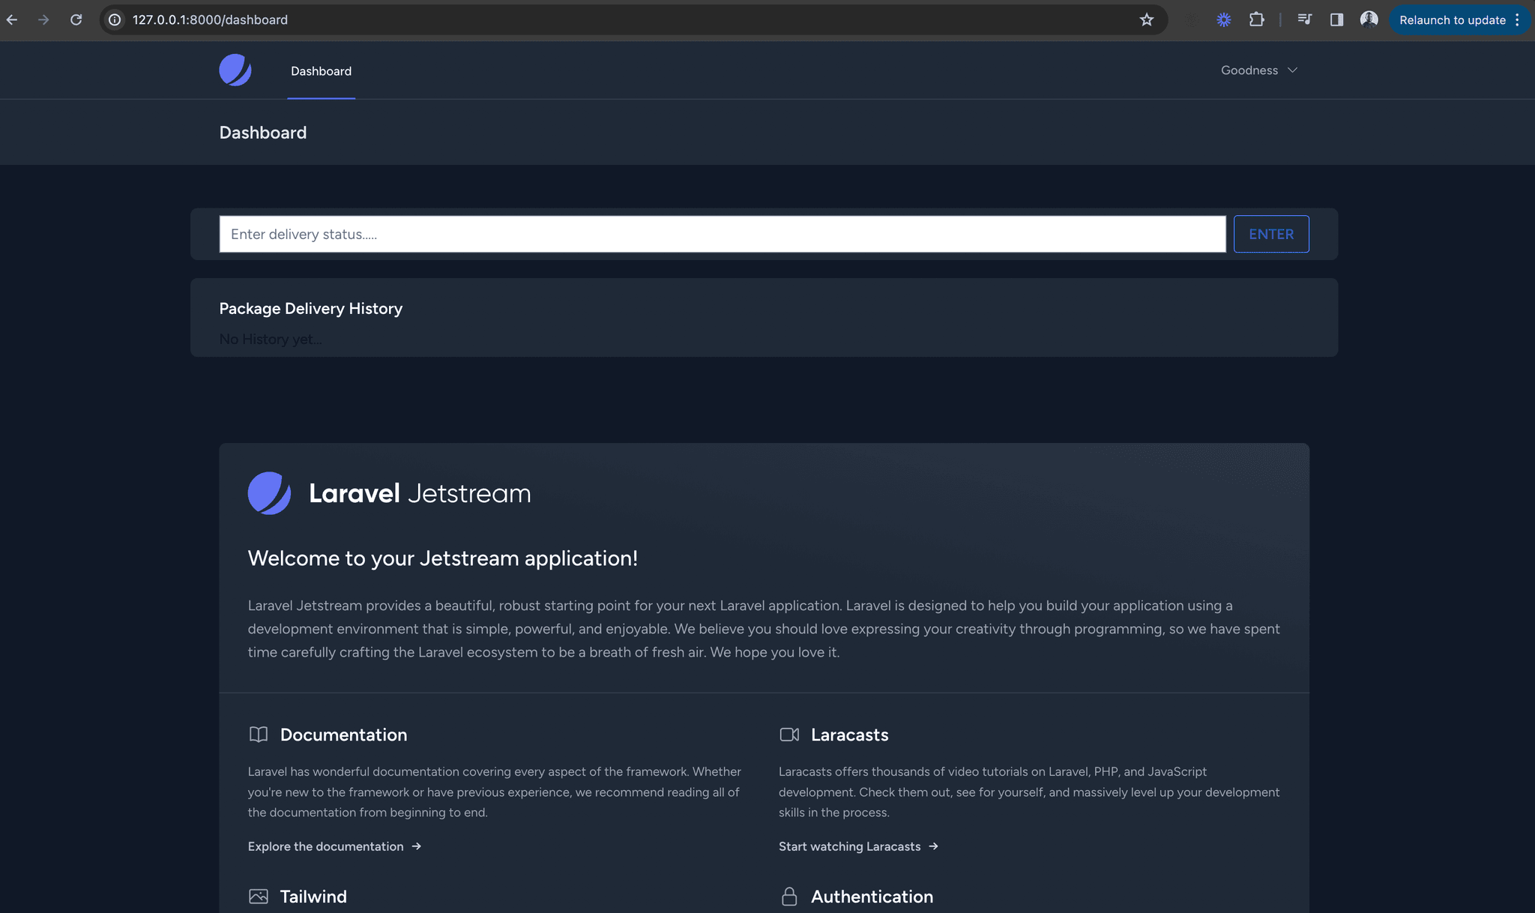Bookmark this page with the star icon
Image resolution: width=1535 pixels, height=913 pixels.
[1146, 19]
